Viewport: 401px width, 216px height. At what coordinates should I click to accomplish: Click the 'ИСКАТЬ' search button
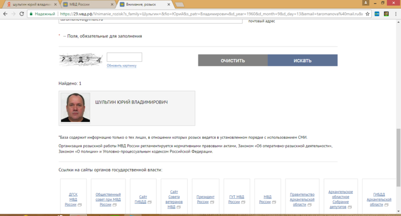[302, 60]
